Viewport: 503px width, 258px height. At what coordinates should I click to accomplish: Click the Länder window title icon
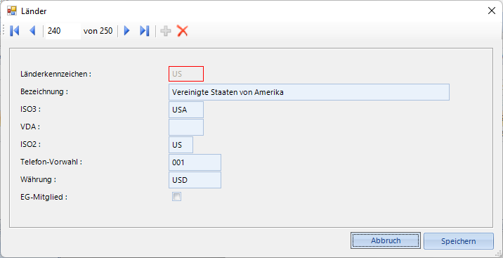(12, 11)
